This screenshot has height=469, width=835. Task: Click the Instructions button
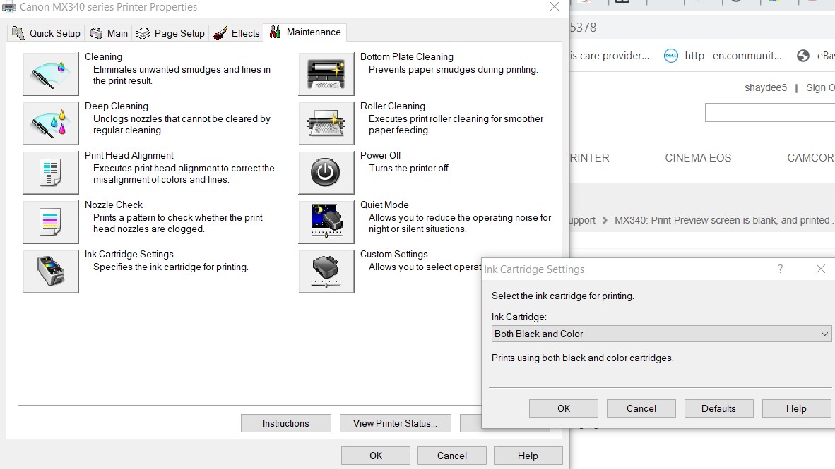285,423
